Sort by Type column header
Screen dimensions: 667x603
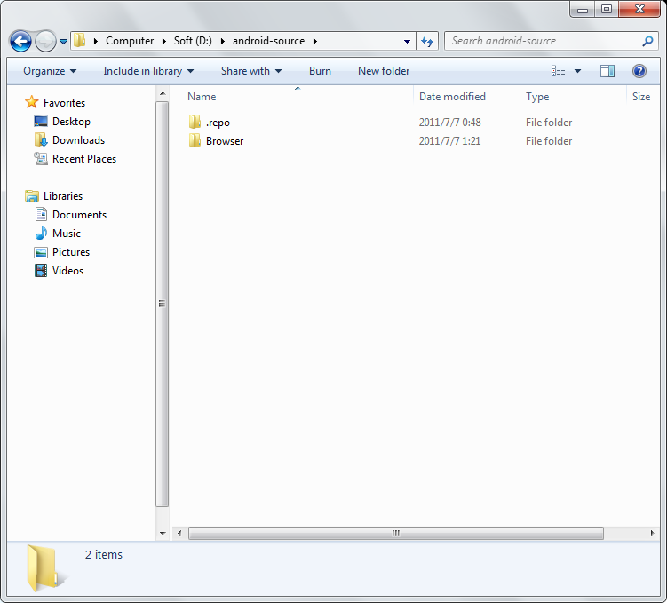click(x=537, y=97)
